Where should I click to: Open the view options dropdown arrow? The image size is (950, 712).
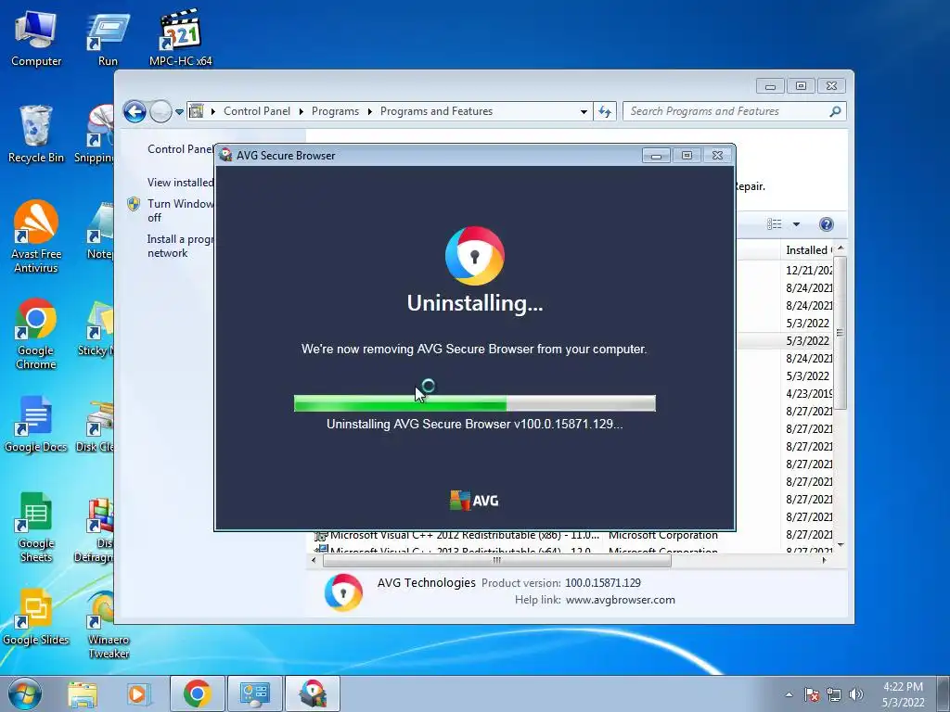(796, 224)
